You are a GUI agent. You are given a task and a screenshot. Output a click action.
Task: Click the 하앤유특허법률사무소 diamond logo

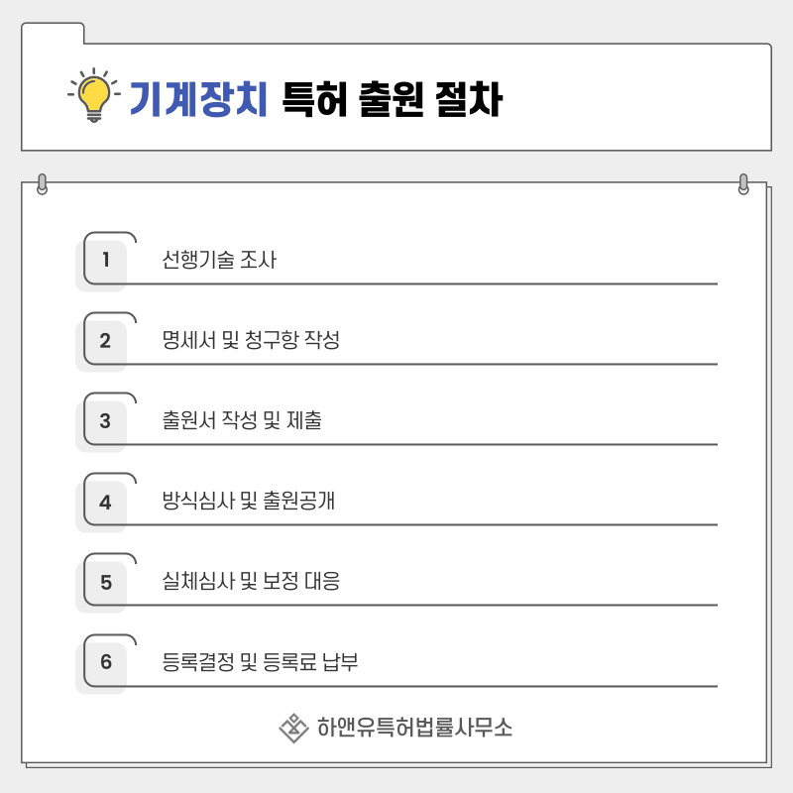click(293, 729)
